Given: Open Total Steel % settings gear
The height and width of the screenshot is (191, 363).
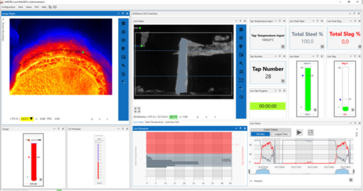Looking at the screenshot, I should (322, 46).
